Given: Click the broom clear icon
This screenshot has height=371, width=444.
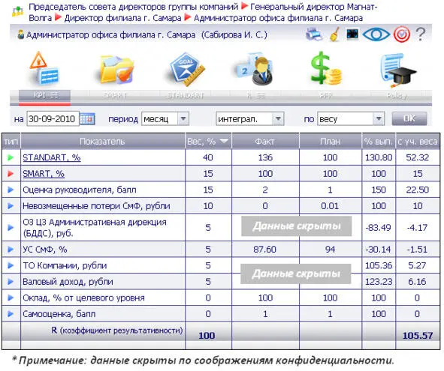Looking at the screenshot, I should [x=335, y=34].
